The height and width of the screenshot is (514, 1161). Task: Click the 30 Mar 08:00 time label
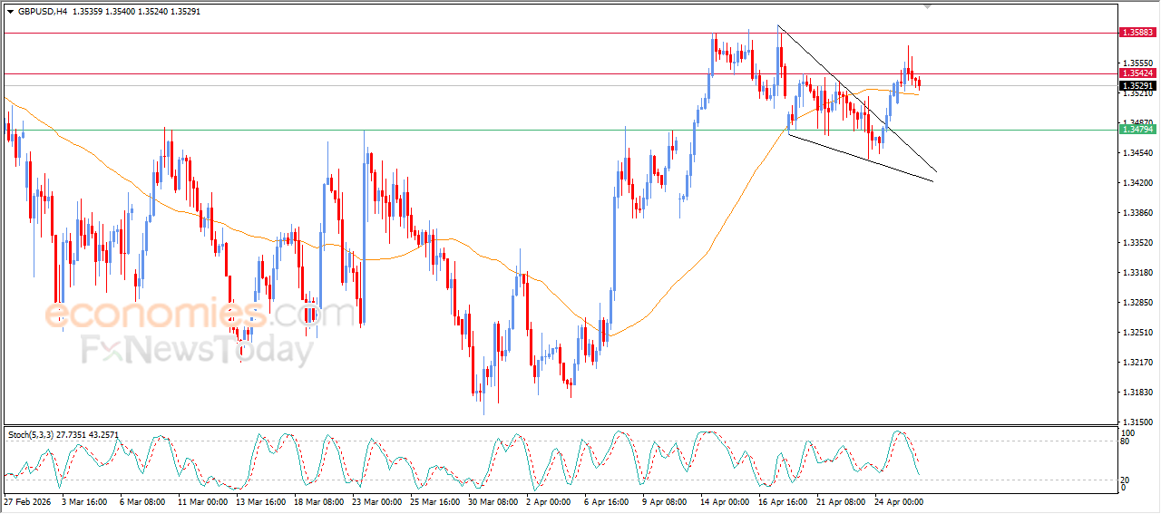click(x=493, y=501)
